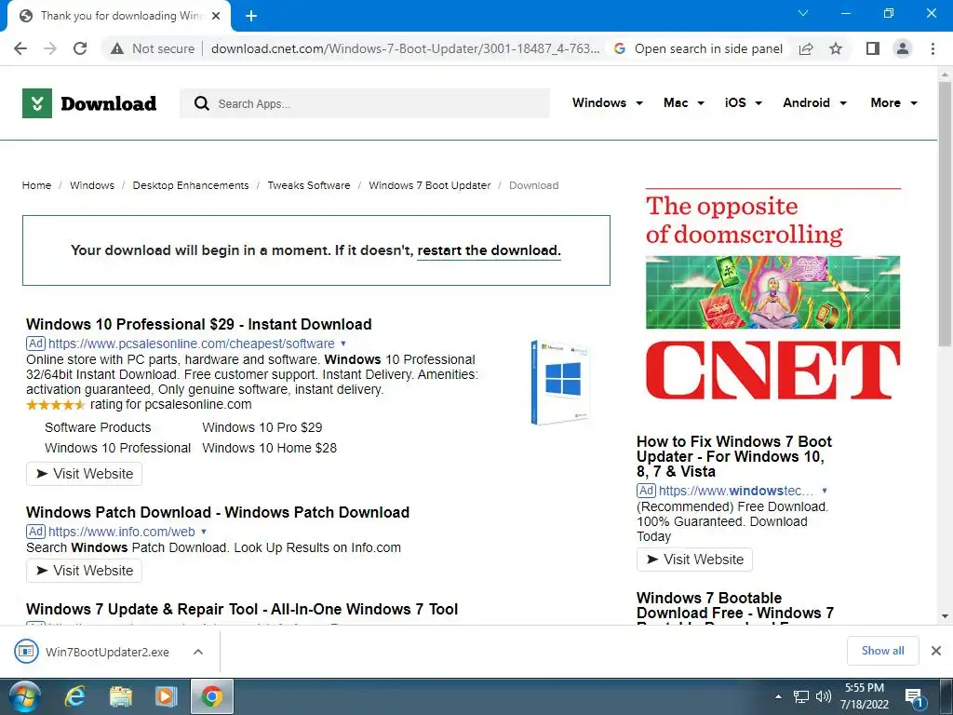
Task: Click the pcsalesonline.com ad URL
Action: pos(192,344)
